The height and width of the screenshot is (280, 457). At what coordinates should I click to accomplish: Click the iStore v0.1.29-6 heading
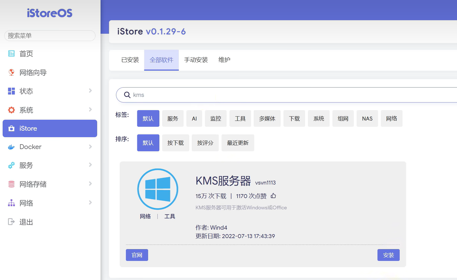pos(152,32)
